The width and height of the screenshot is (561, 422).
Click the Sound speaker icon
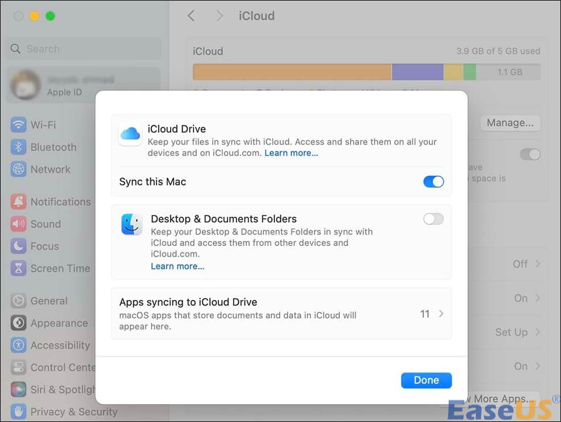(x=19, y=224)
